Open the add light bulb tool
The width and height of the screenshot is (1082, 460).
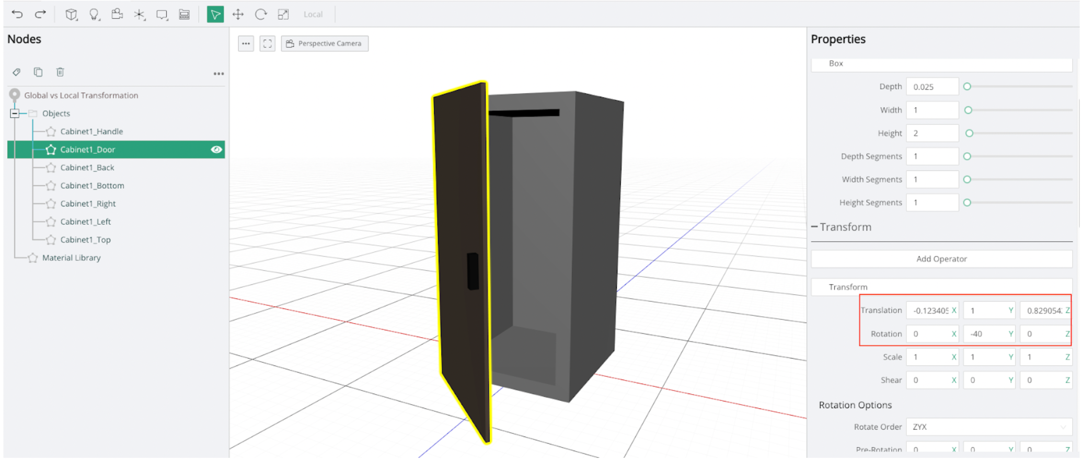click(94, 14)
